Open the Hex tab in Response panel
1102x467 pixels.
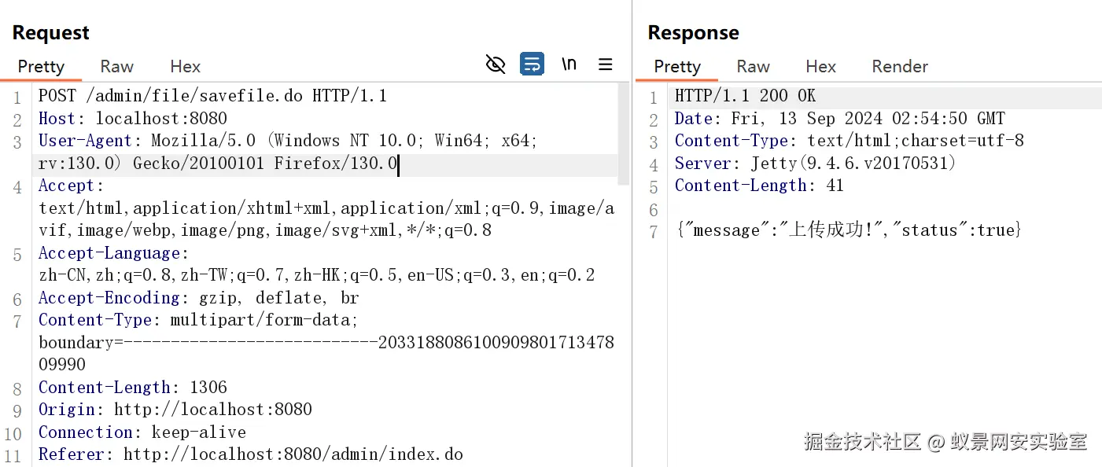(x=820, y=67)
